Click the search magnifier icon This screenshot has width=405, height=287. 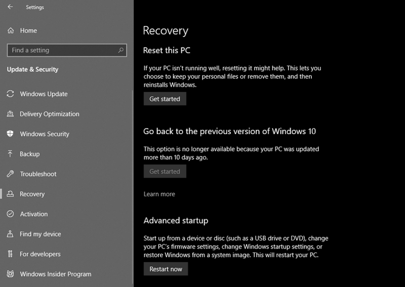coord(120,50)
